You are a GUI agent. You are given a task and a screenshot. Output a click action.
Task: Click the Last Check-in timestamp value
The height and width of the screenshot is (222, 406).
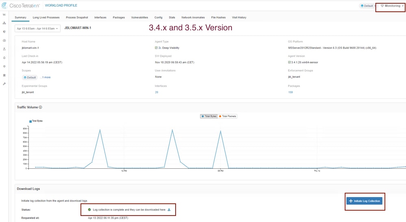(x=42, y=62)
